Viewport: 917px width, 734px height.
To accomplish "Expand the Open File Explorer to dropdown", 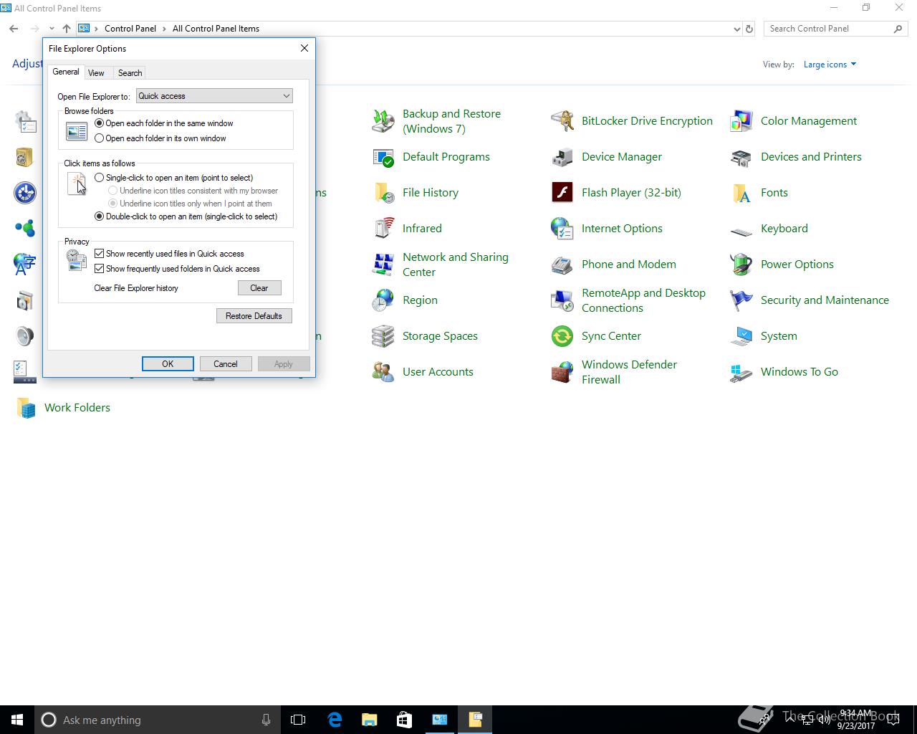I will pyautogui.click(x=214, y=96).
